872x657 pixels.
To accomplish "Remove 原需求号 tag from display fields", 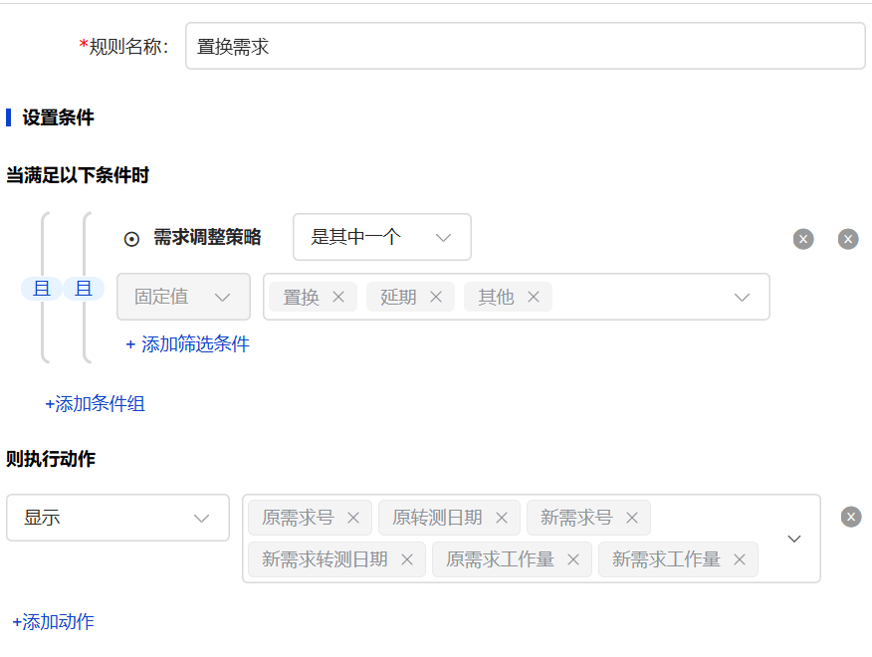I will pos(353,518).
